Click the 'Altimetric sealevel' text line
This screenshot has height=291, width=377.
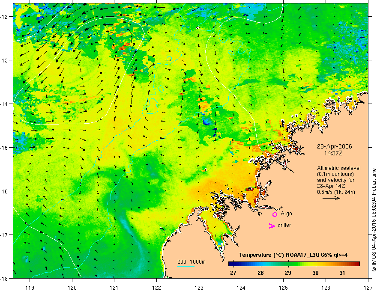point(339,168)
